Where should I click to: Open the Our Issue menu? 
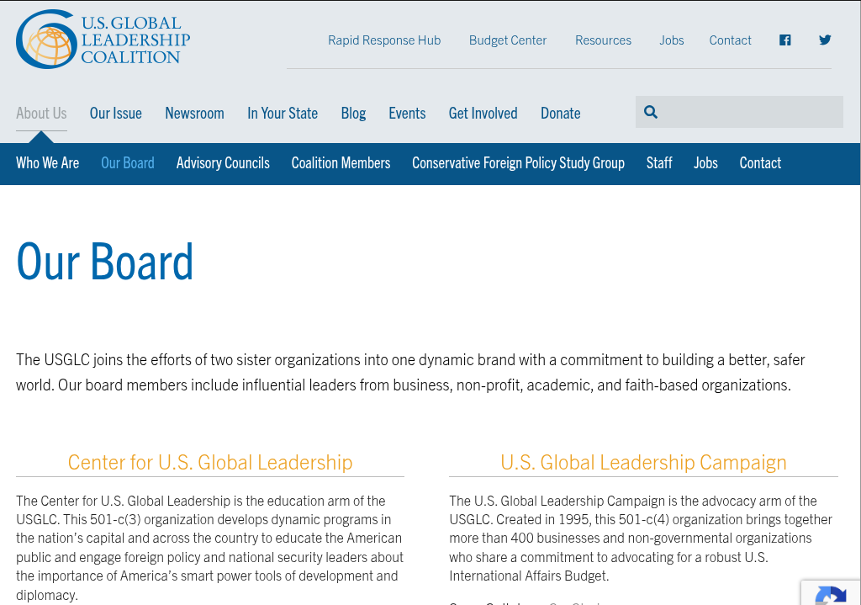[116, 114]
